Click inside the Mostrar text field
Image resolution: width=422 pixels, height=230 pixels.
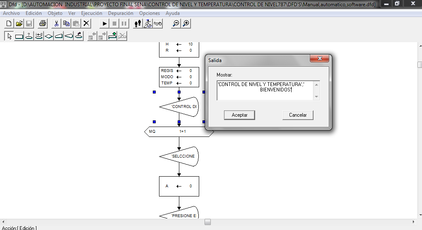coord(265,91)
